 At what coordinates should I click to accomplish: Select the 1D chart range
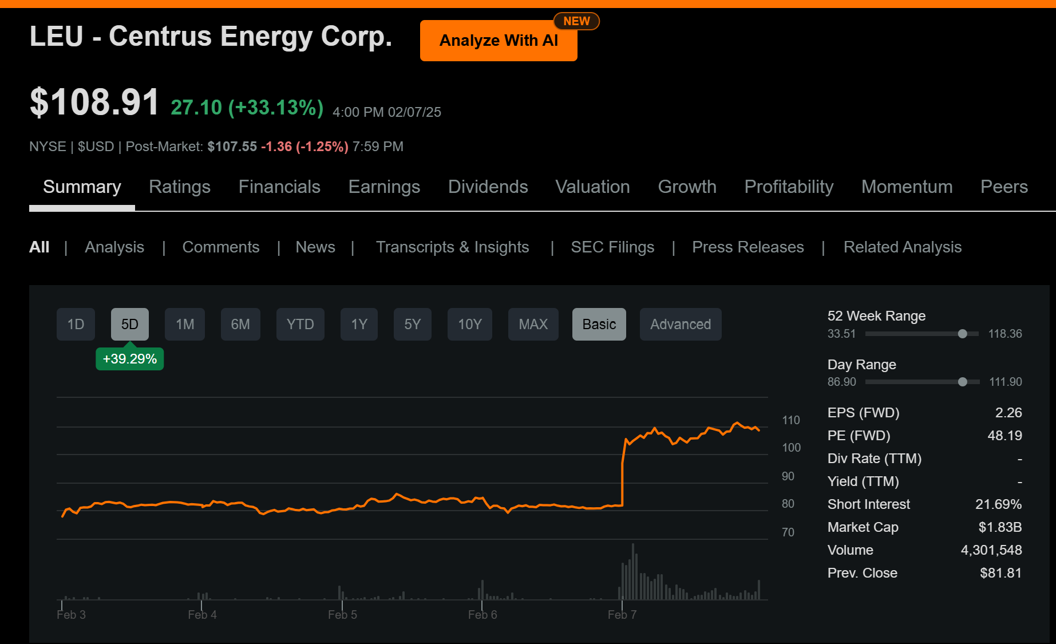tap(76, 325)
